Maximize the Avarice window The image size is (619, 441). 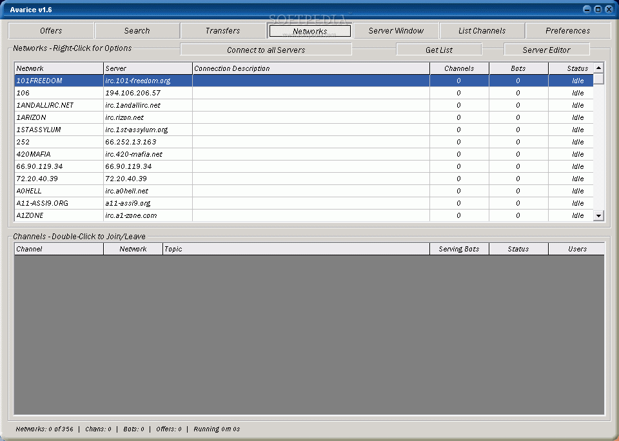click(x=598, y=10)
